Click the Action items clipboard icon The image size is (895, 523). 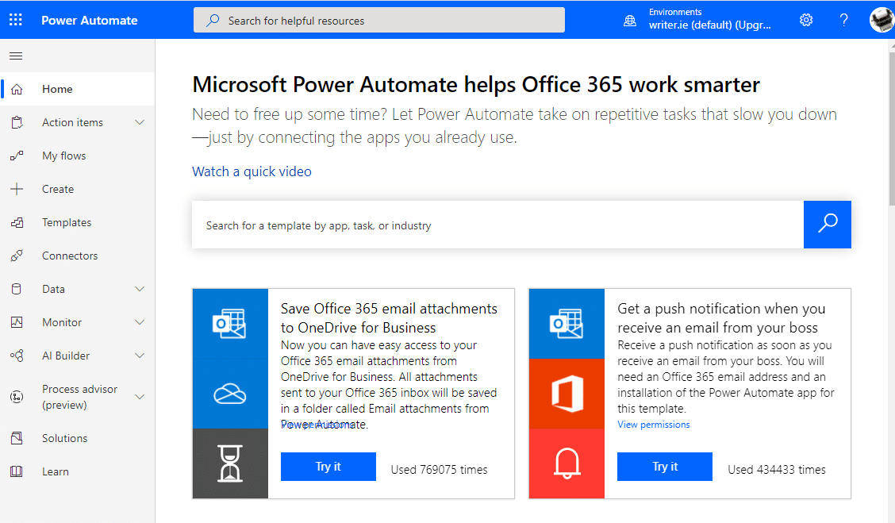click(17, 122)
